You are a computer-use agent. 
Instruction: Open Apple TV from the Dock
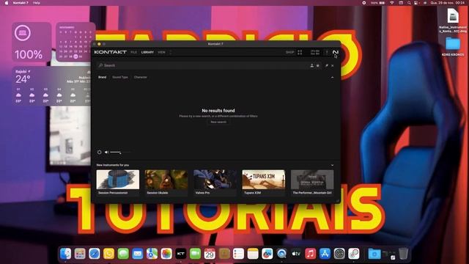[296, 254]
